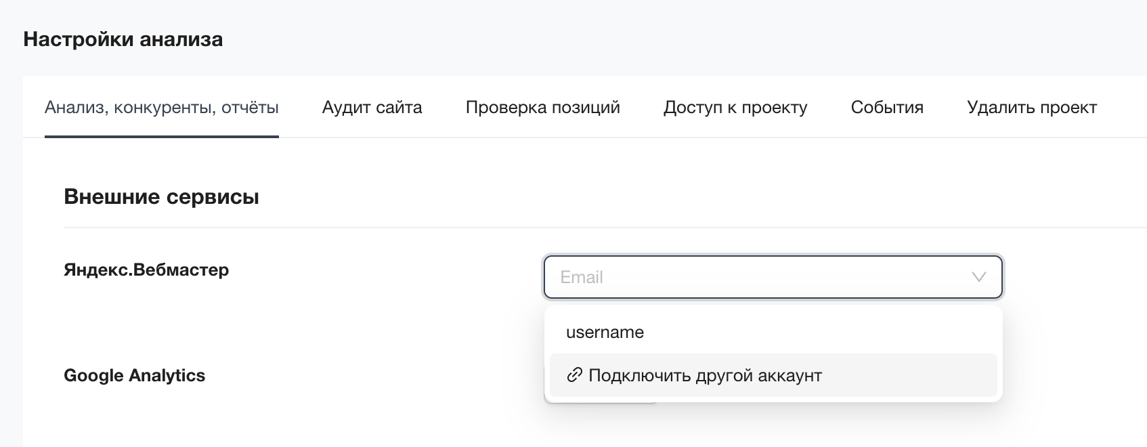Go to the Доступ к проекту tab
This screenshot has height=447, width=1147.
tap(735, 108)
